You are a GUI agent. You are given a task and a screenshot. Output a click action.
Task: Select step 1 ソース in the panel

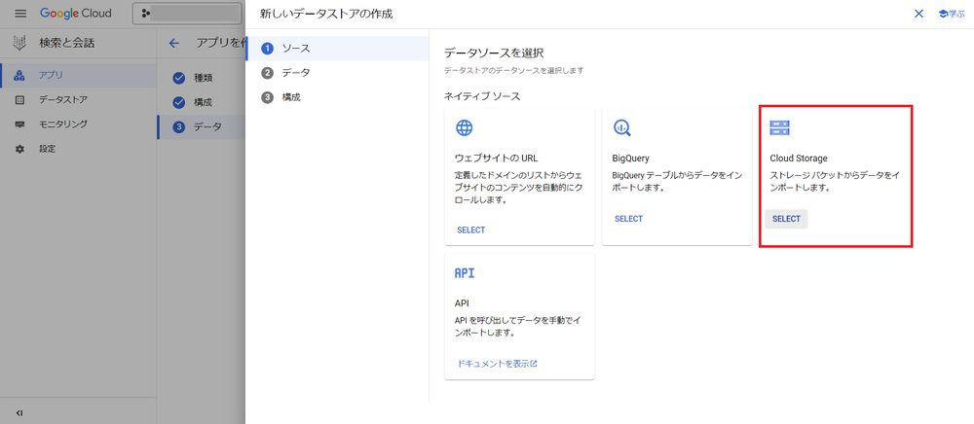[337, 49]
